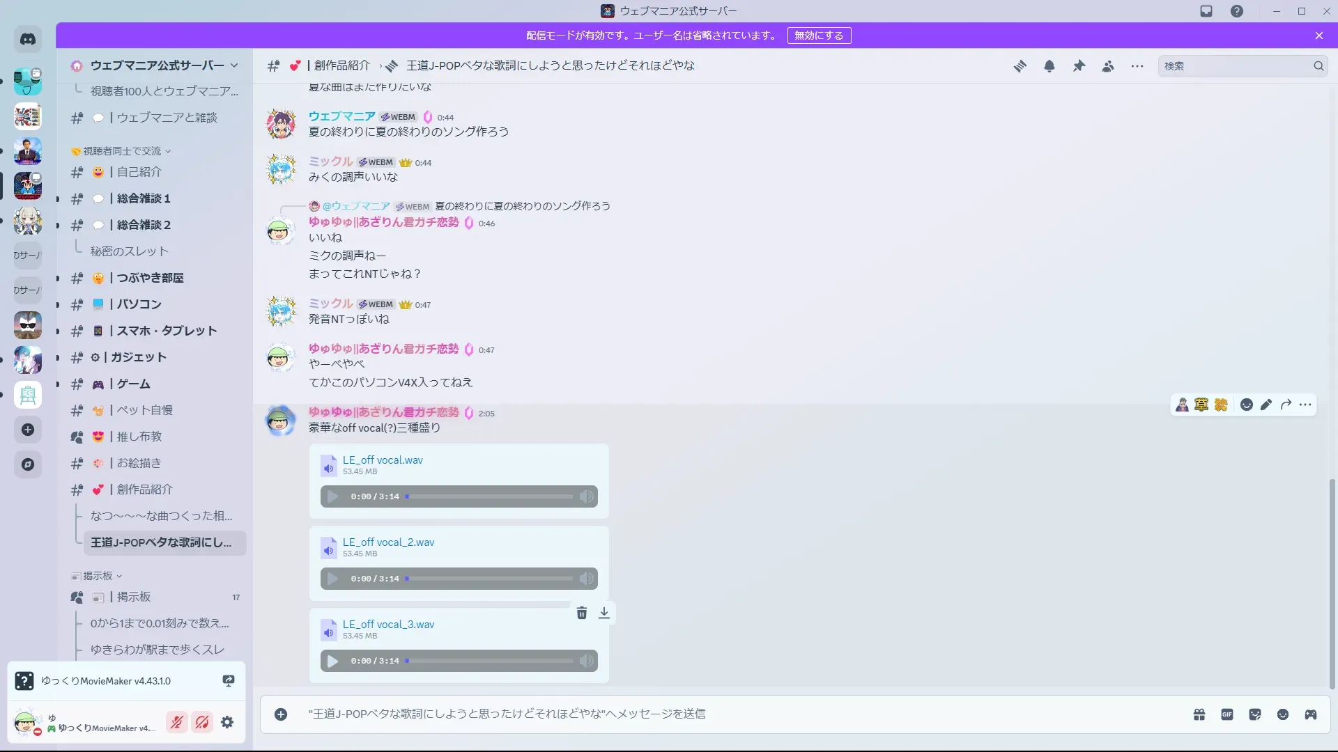Click the edit message pencil icon
This screenshot has width=1338, height=752.
pyautogui.click(x=1266, y=405)
